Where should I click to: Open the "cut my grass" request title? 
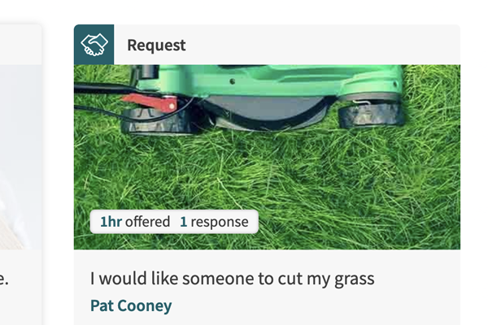tap(232, 279)
